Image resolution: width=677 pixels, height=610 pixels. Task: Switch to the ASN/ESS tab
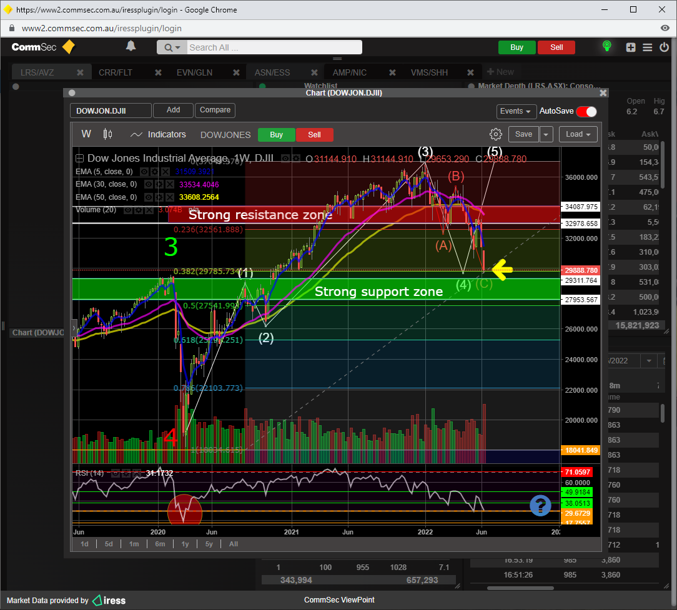point(272,72)
